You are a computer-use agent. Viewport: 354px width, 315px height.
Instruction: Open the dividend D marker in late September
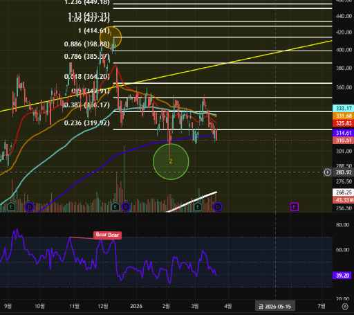coord(30,207)
